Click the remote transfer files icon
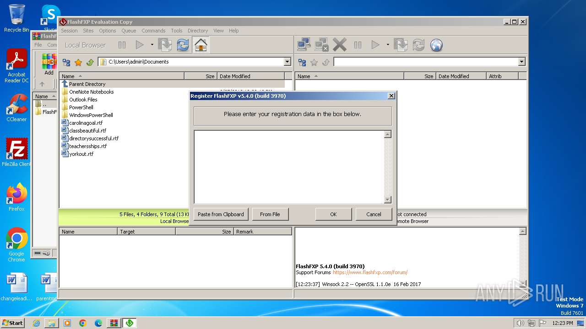 (x=401, y=45)
